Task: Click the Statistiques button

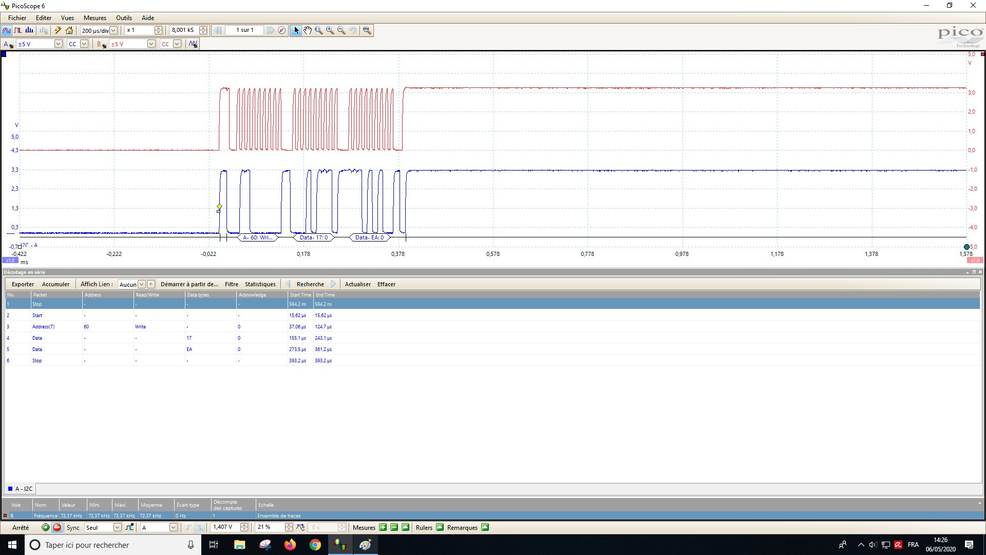Action: click(x=260, y=284)
